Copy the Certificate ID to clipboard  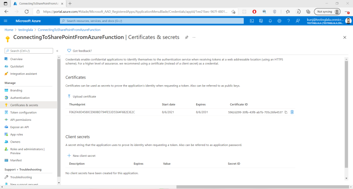pyautogui.click(x=286, y=112)
